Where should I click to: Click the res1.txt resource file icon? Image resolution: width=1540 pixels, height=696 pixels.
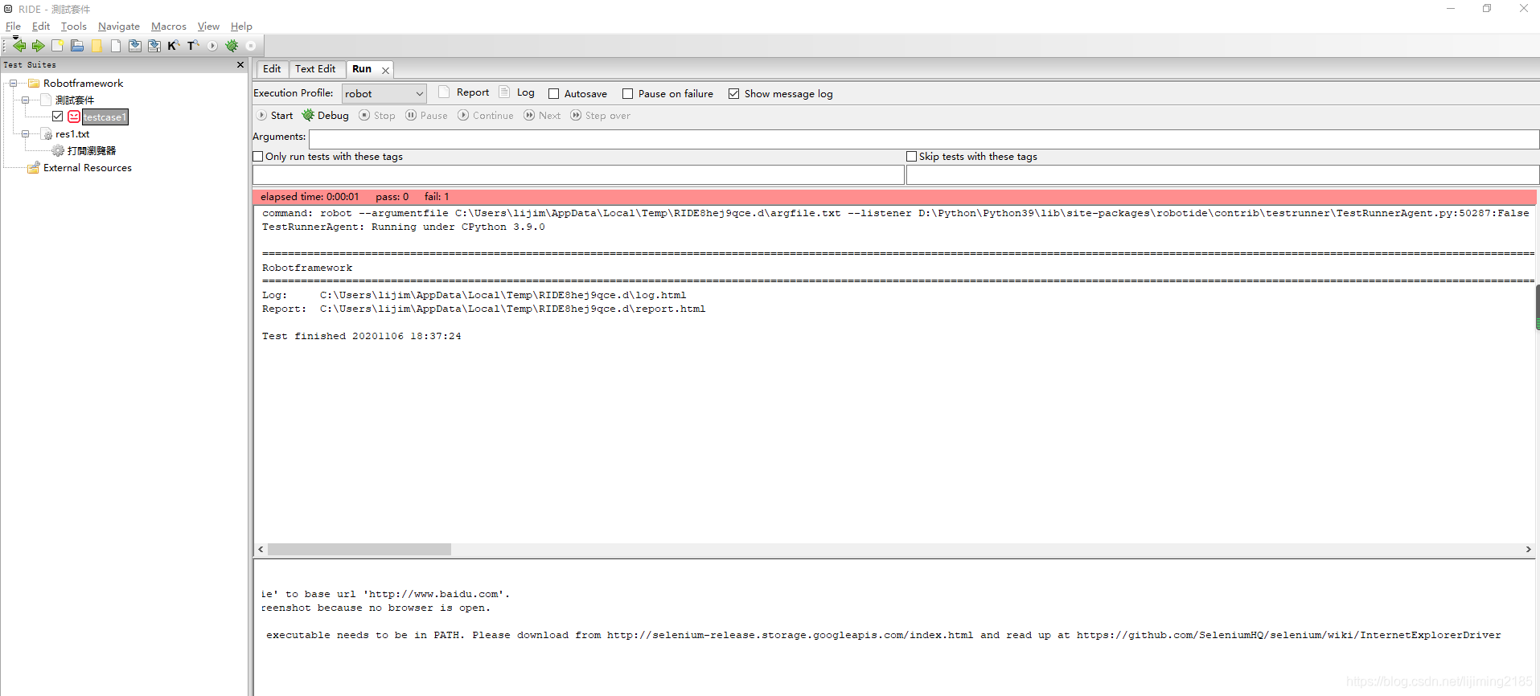click(47, 134)
